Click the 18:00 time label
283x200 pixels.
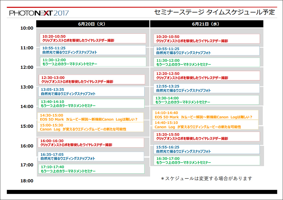27,181
